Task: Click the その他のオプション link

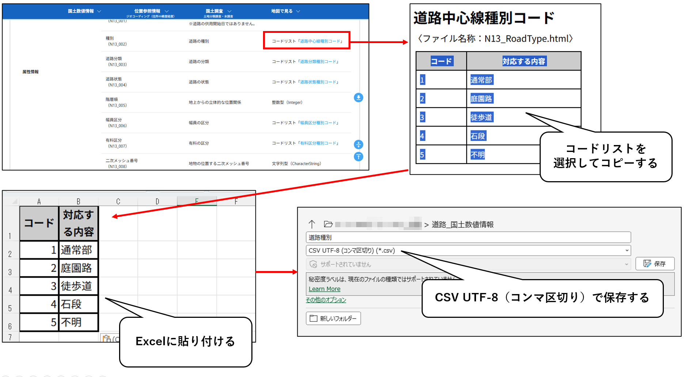Action: (326, 300)
